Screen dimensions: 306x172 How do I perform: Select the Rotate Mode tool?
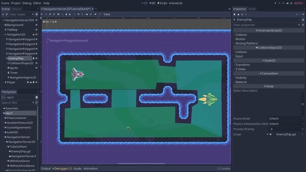click(50, 14)
